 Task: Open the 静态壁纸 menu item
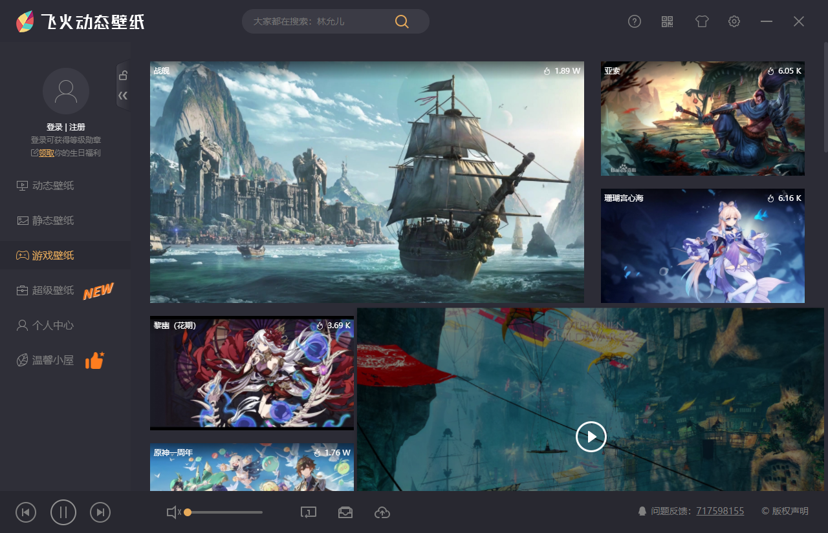[x=65, y=221]
